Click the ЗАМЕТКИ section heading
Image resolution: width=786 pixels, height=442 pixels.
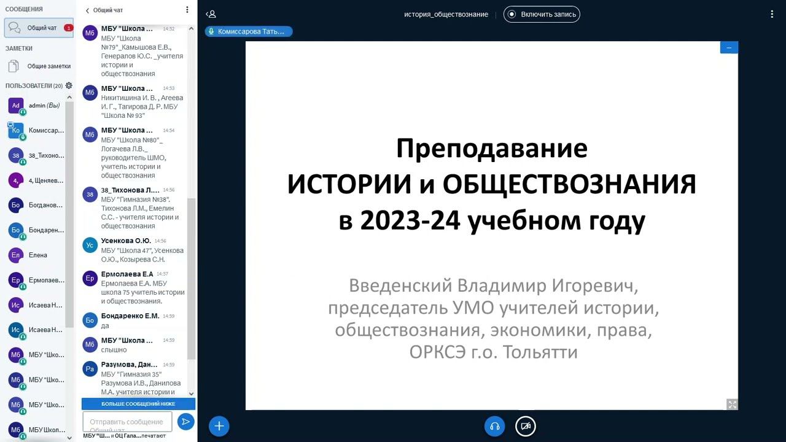(19, 48)
